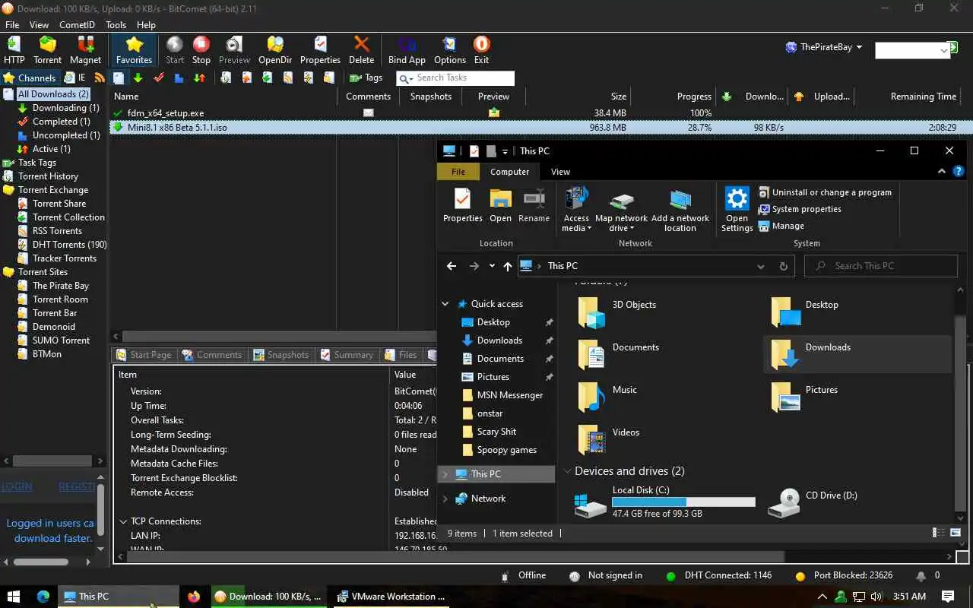This screenshot has width=973, height=608.
Task: Toggle the Favorites star panel button
Action: coord(134,50)
